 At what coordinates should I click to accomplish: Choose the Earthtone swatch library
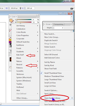25,45
